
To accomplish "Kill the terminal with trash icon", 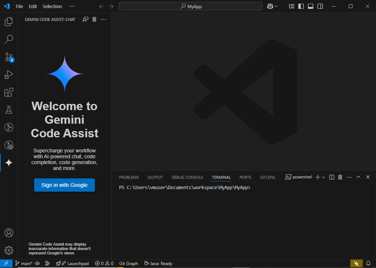I will point(340,177).
